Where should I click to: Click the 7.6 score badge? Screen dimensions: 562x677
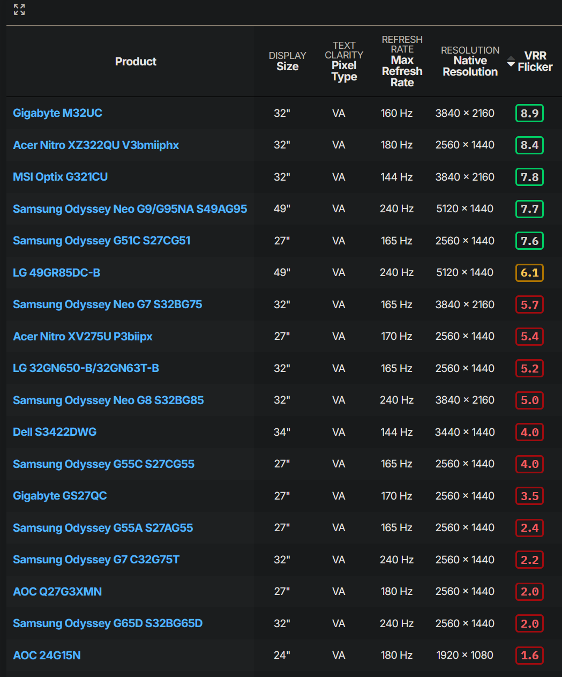[529, 241]
